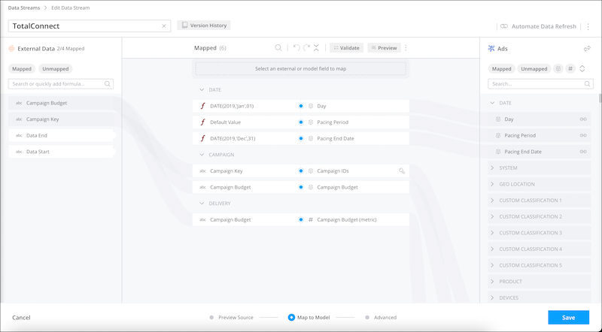The image size is (602, 332).
Task: Filter Ads fields by dimension icon
Action: tap(558, 68)
